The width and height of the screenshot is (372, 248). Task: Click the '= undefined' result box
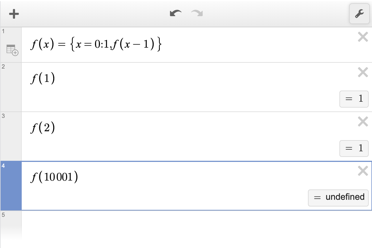coord(338,198)
